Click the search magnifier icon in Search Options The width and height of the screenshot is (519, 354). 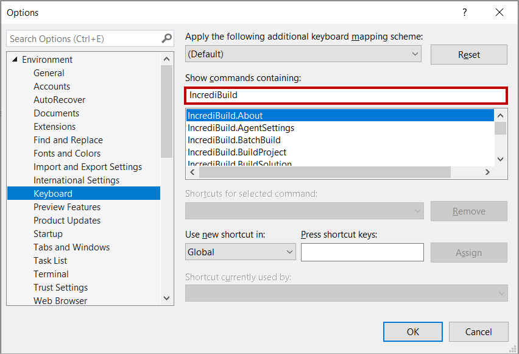[166, 38]
